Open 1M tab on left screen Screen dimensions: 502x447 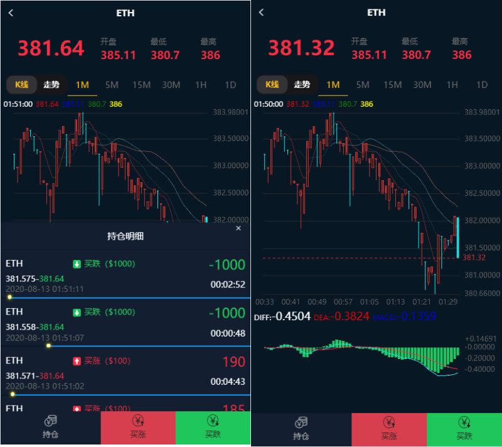click(x=82, y=85)
